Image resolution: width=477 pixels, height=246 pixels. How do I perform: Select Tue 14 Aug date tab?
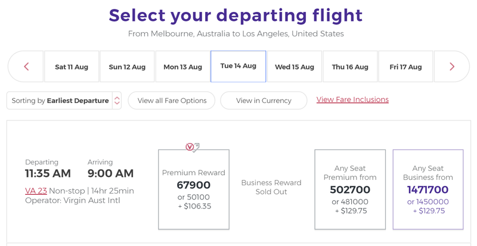(x=238, y=66)
